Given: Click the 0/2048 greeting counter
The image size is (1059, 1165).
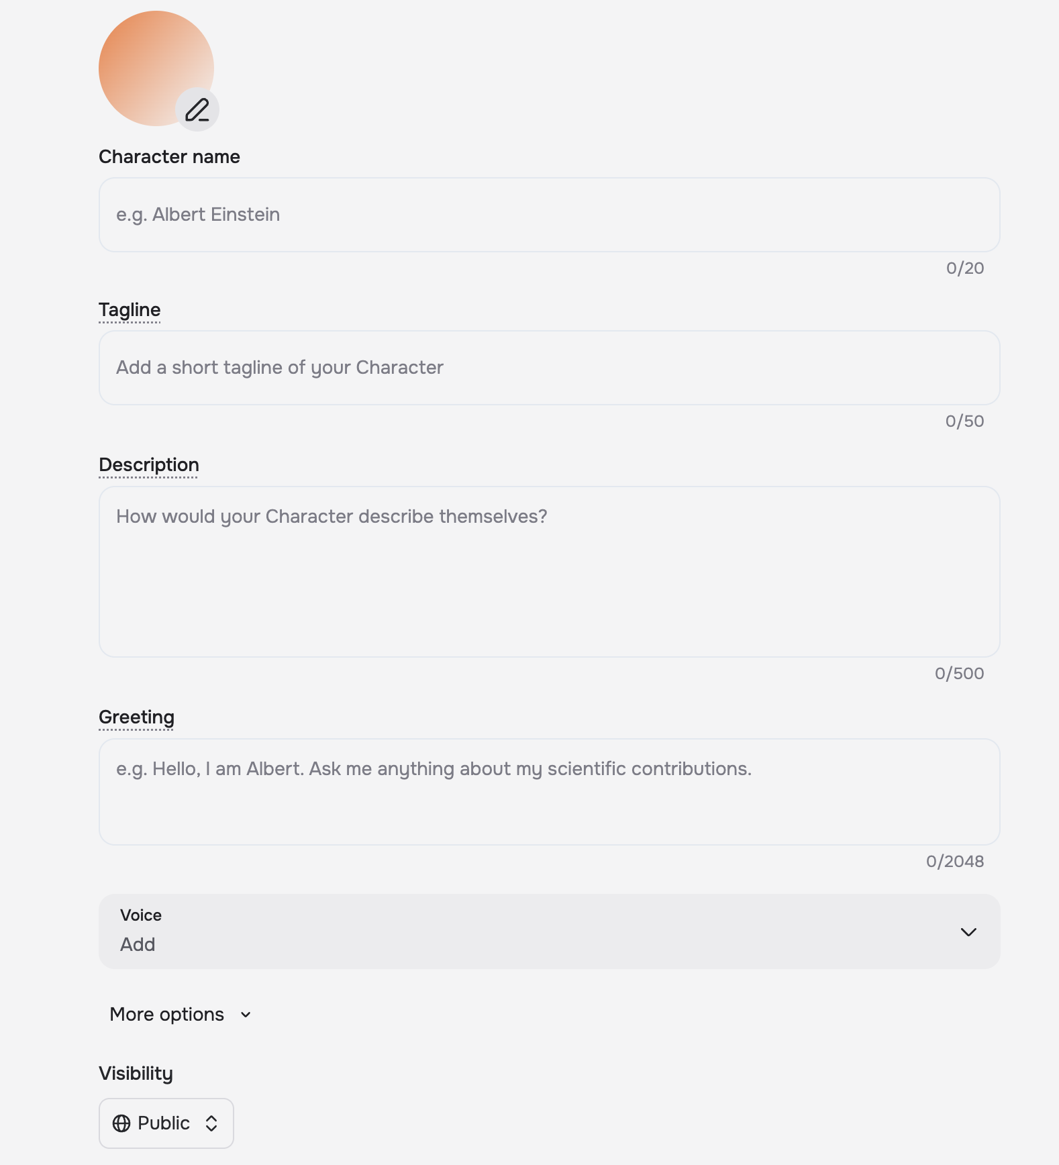Looking at the screenshot, I should pos(954,862).
